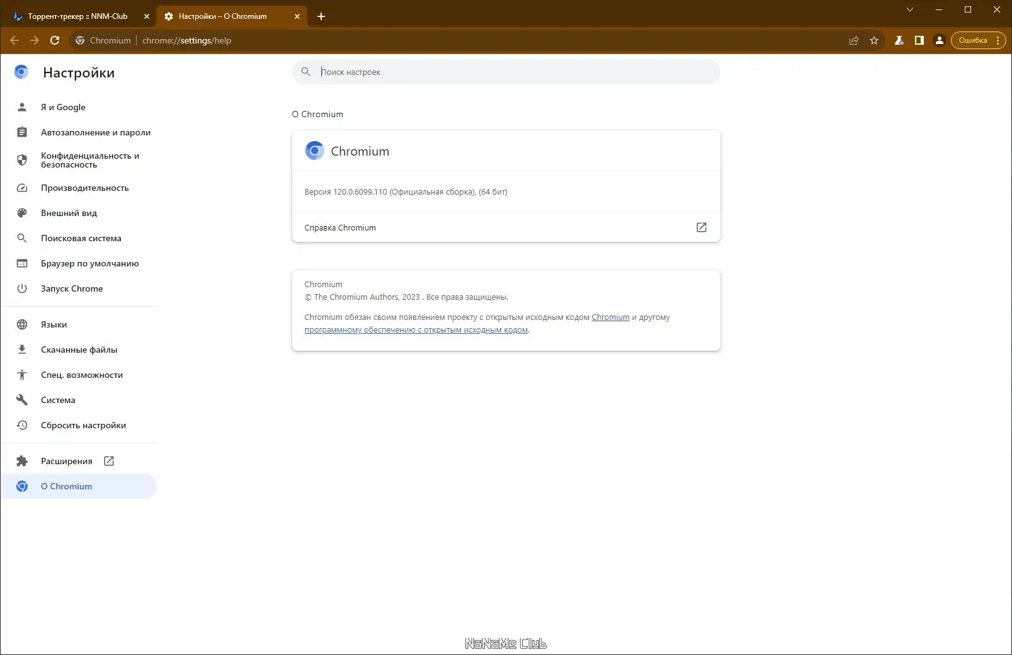Click the puzzle piece icon for Расширения
Viewport: 1012px width, 655px height.
coord(22,461)
